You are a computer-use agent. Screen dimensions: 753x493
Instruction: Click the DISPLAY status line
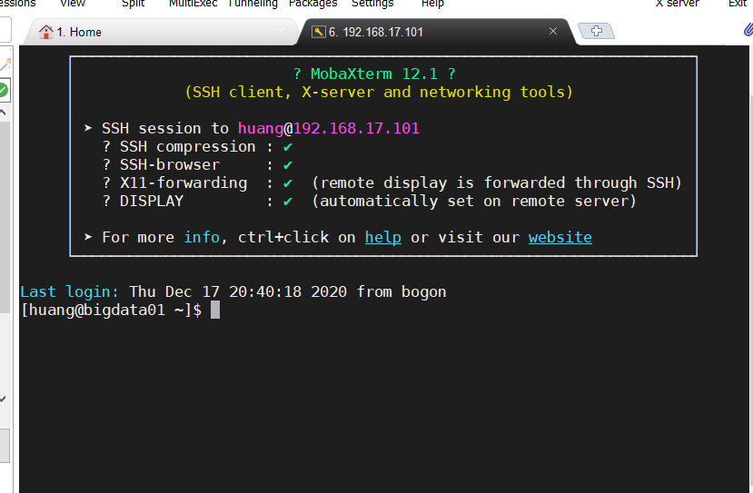pyautogui.click(x=370, y=201)
